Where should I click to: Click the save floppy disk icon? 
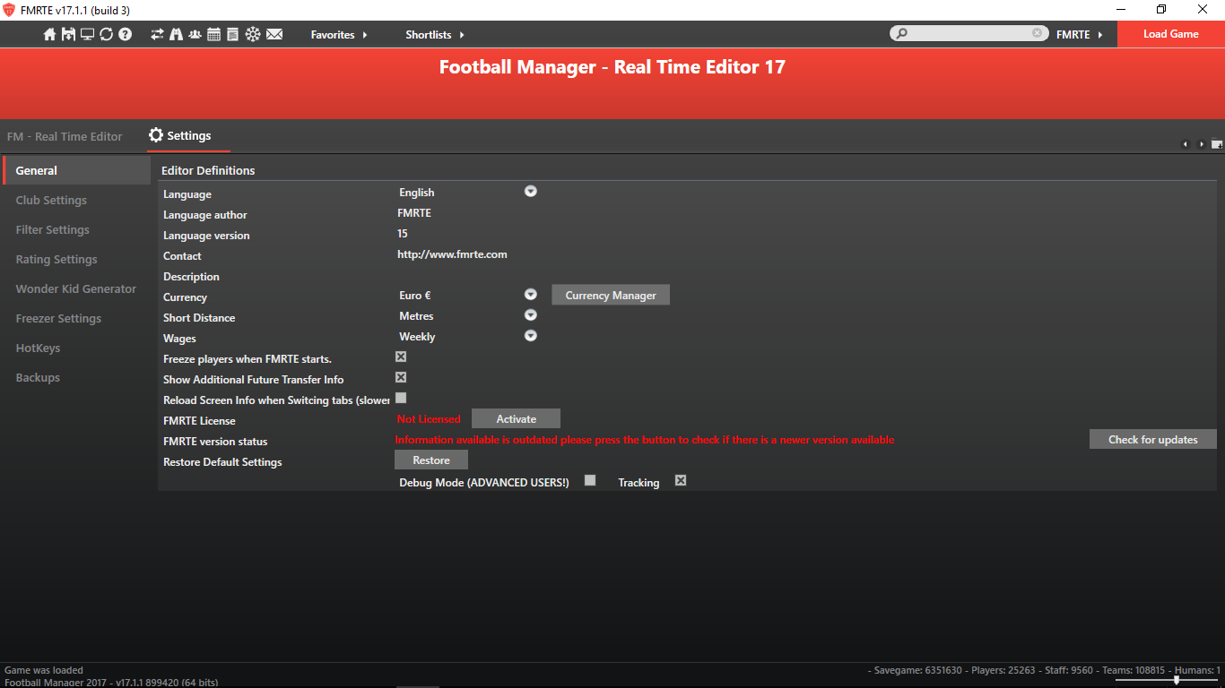[68, 34]
